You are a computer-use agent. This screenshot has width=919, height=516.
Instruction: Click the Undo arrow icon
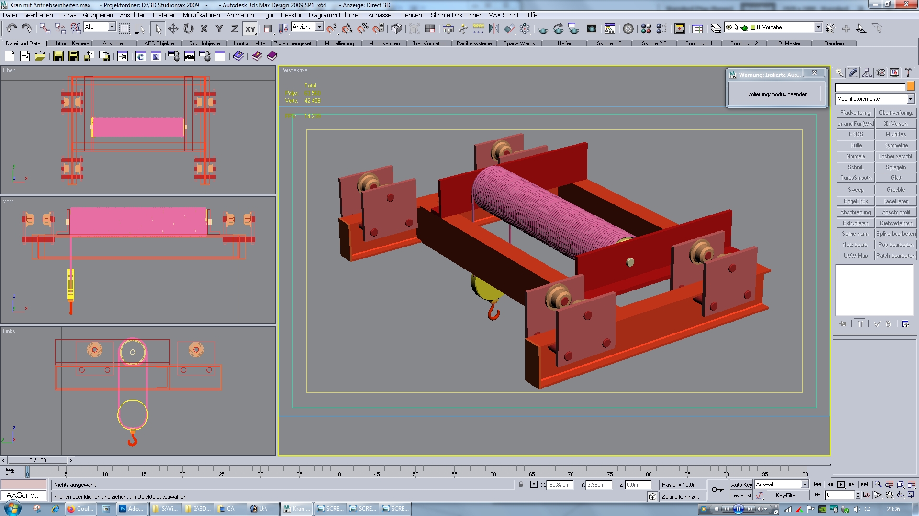[x=11, y=29]
